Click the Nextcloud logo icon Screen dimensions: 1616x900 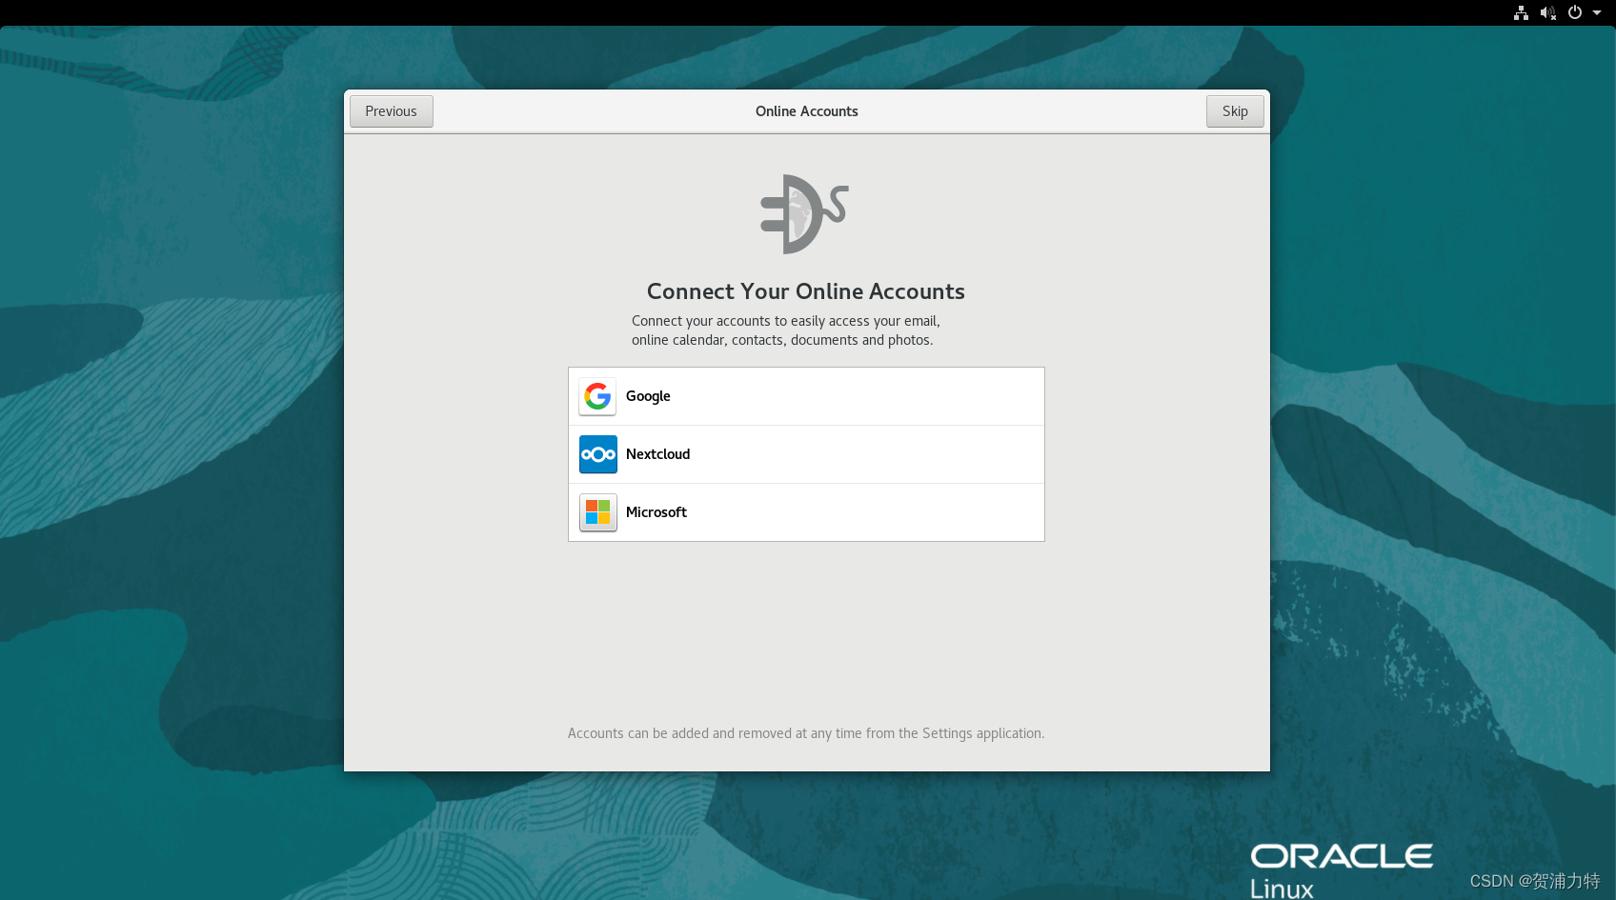coord(597,454)
